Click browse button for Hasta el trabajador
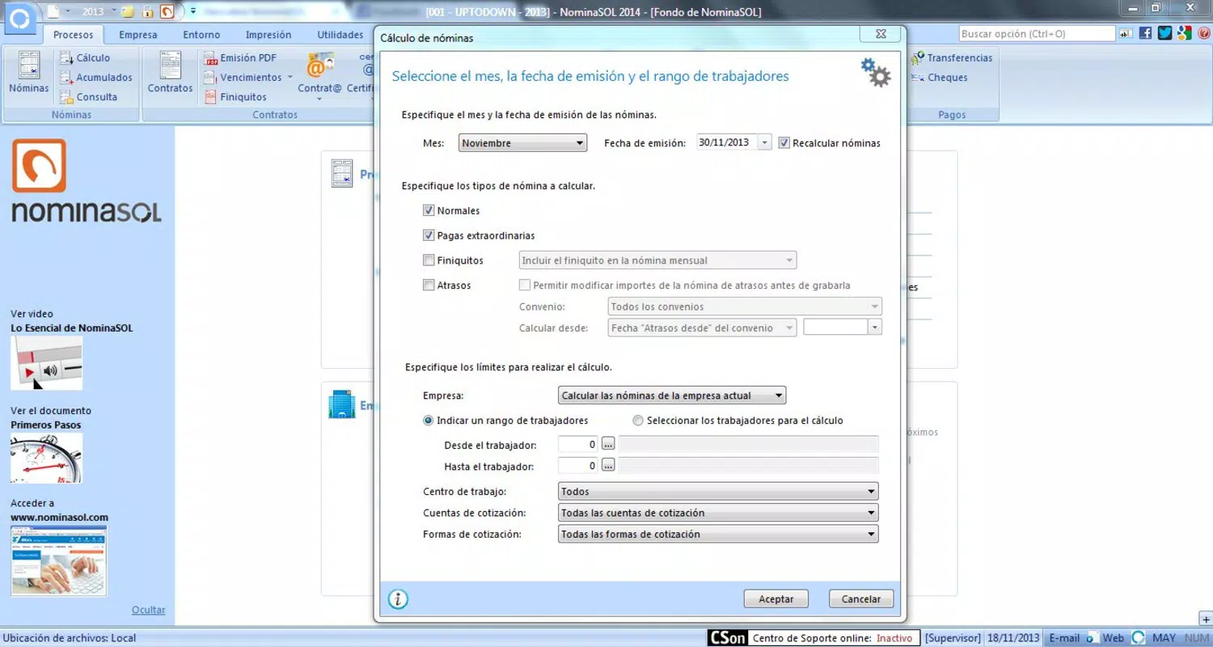 pyautogui.click(x=609, y=466)
